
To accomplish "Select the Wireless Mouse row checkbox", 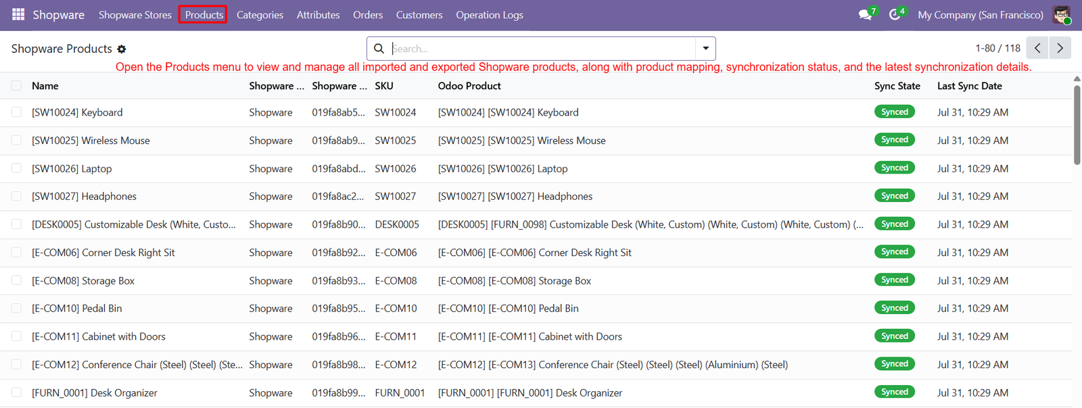I will click(16, 141).
